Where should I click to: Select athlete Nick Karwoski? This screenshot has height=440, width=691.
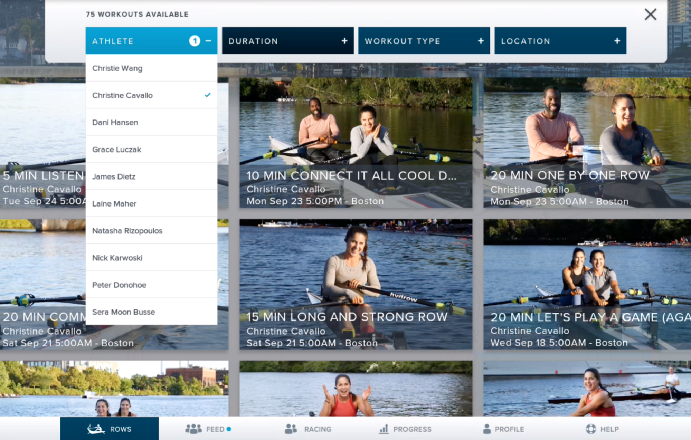151,258
